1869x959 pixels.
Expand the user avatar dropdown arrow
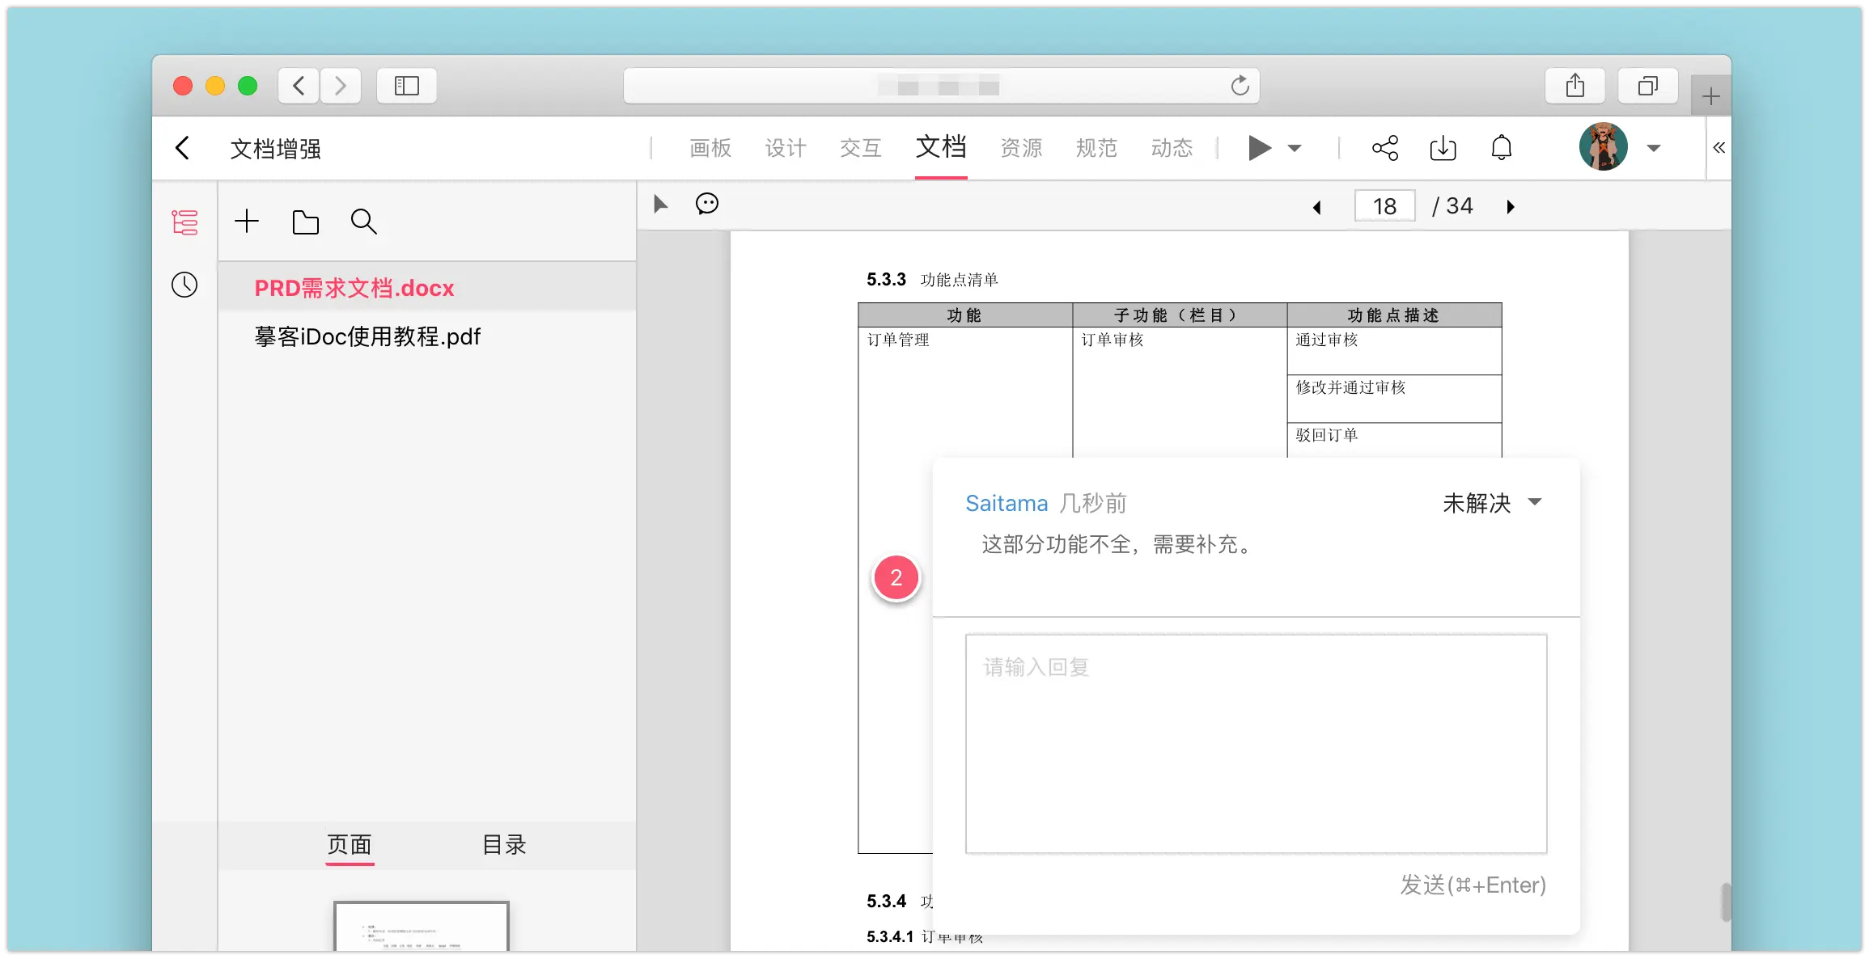1654,148
